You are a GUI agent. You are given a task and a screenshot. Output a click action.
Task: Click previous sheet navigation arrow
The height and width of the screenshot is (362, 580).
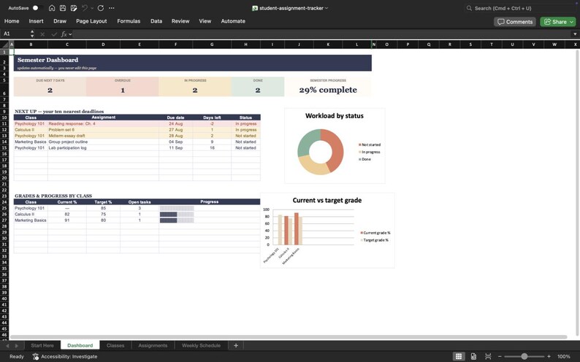click(x=7, y=346)
